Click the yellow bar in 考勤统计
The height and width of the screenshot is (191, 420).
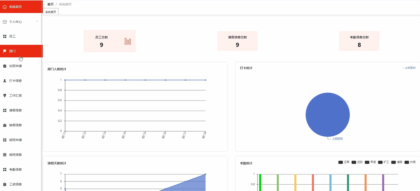(295, 183)
